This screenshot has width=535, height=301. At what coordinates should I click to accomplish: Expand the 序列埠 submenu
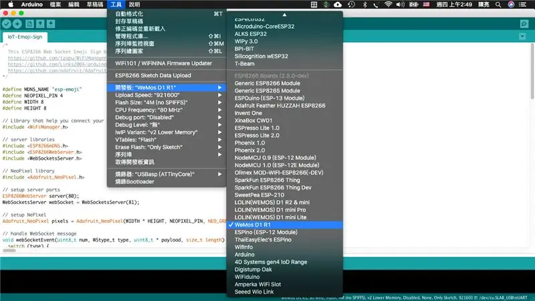(x=167, y=155)
